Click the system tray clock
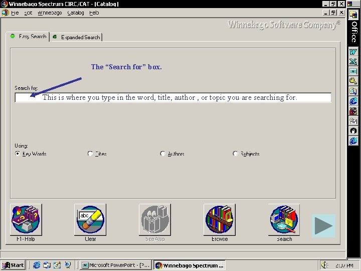 click(344, 265)
